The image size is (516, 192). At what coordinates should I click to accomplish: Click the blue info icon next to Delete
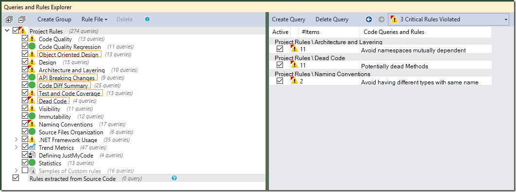click(147, 19)
